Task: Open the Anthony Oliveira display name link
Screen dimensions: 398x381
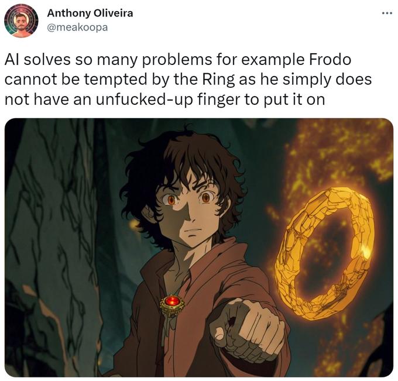Action: point(90,13)
